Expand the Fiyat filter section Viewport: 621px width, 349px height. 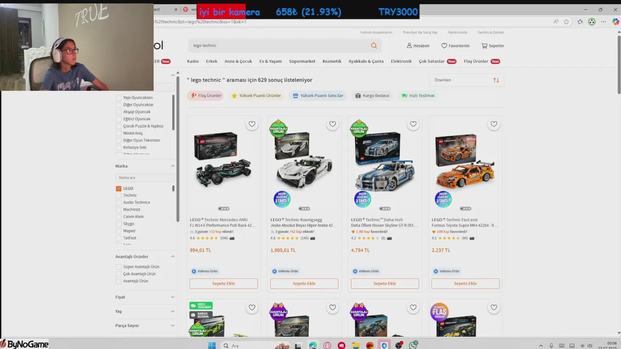[172, 297]
